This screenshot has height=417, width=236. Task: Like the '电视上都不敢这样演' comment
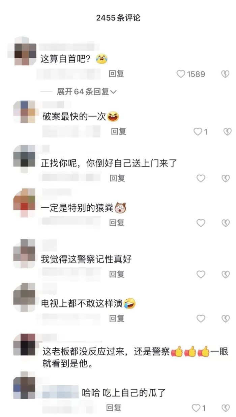coord(201,319)
